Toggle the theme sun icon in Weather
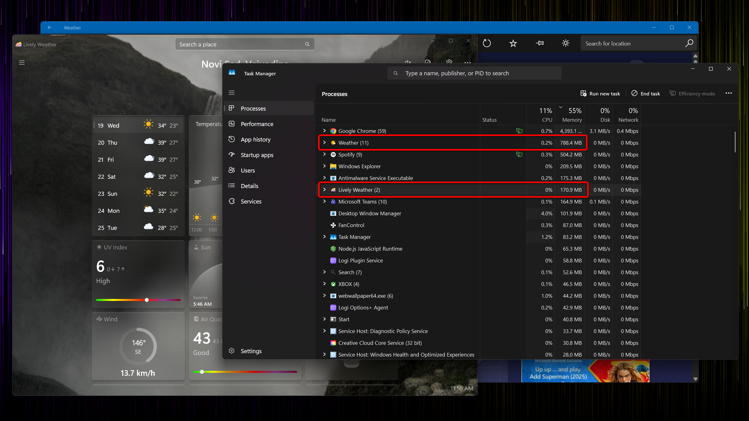The width and height of the screenshot is (749, 421). pyautogui.click(x=565, y=43)
